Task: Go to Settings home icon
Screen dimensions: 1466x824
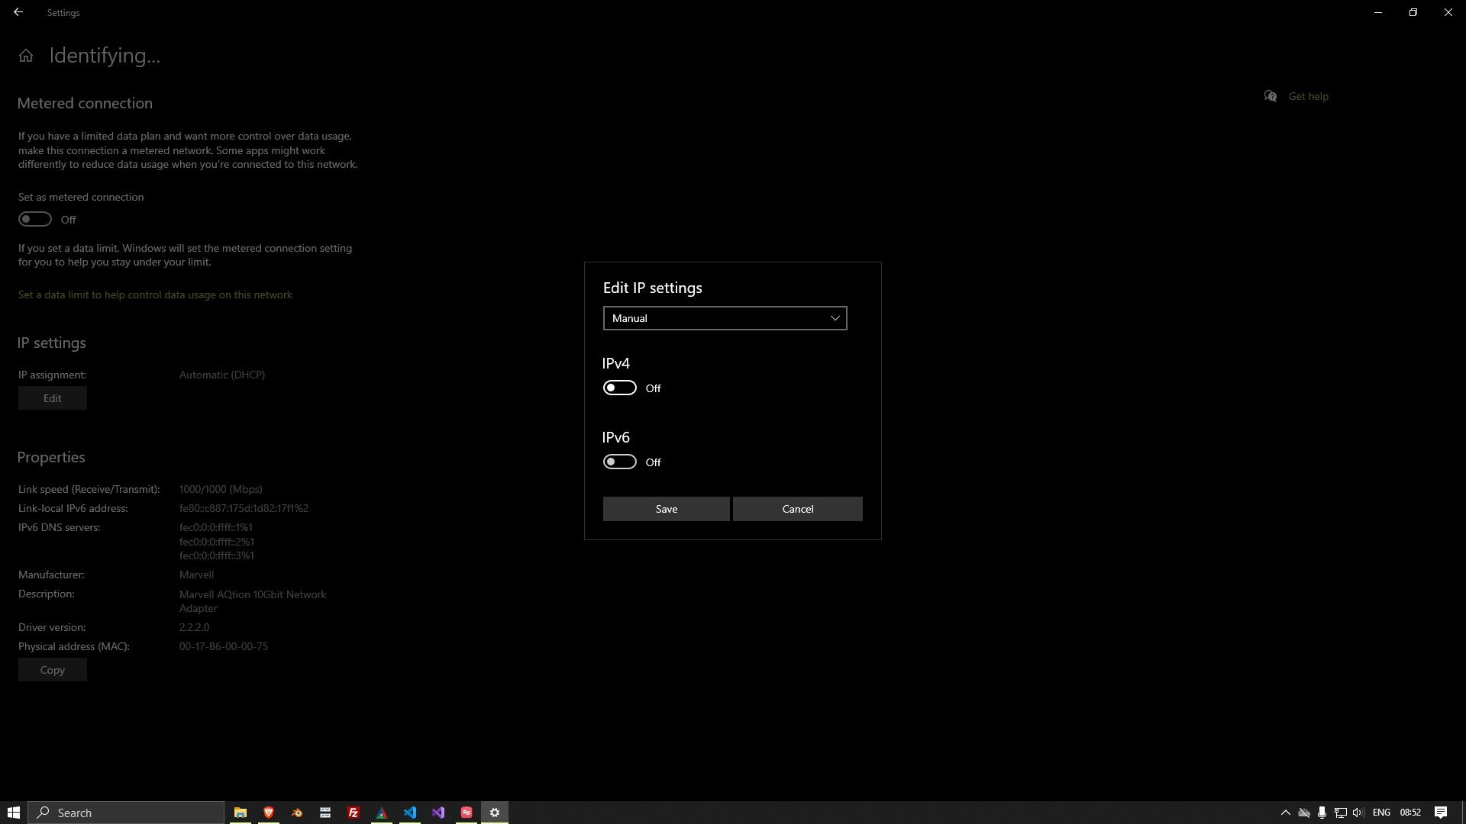Action: [x=26, y=56]
